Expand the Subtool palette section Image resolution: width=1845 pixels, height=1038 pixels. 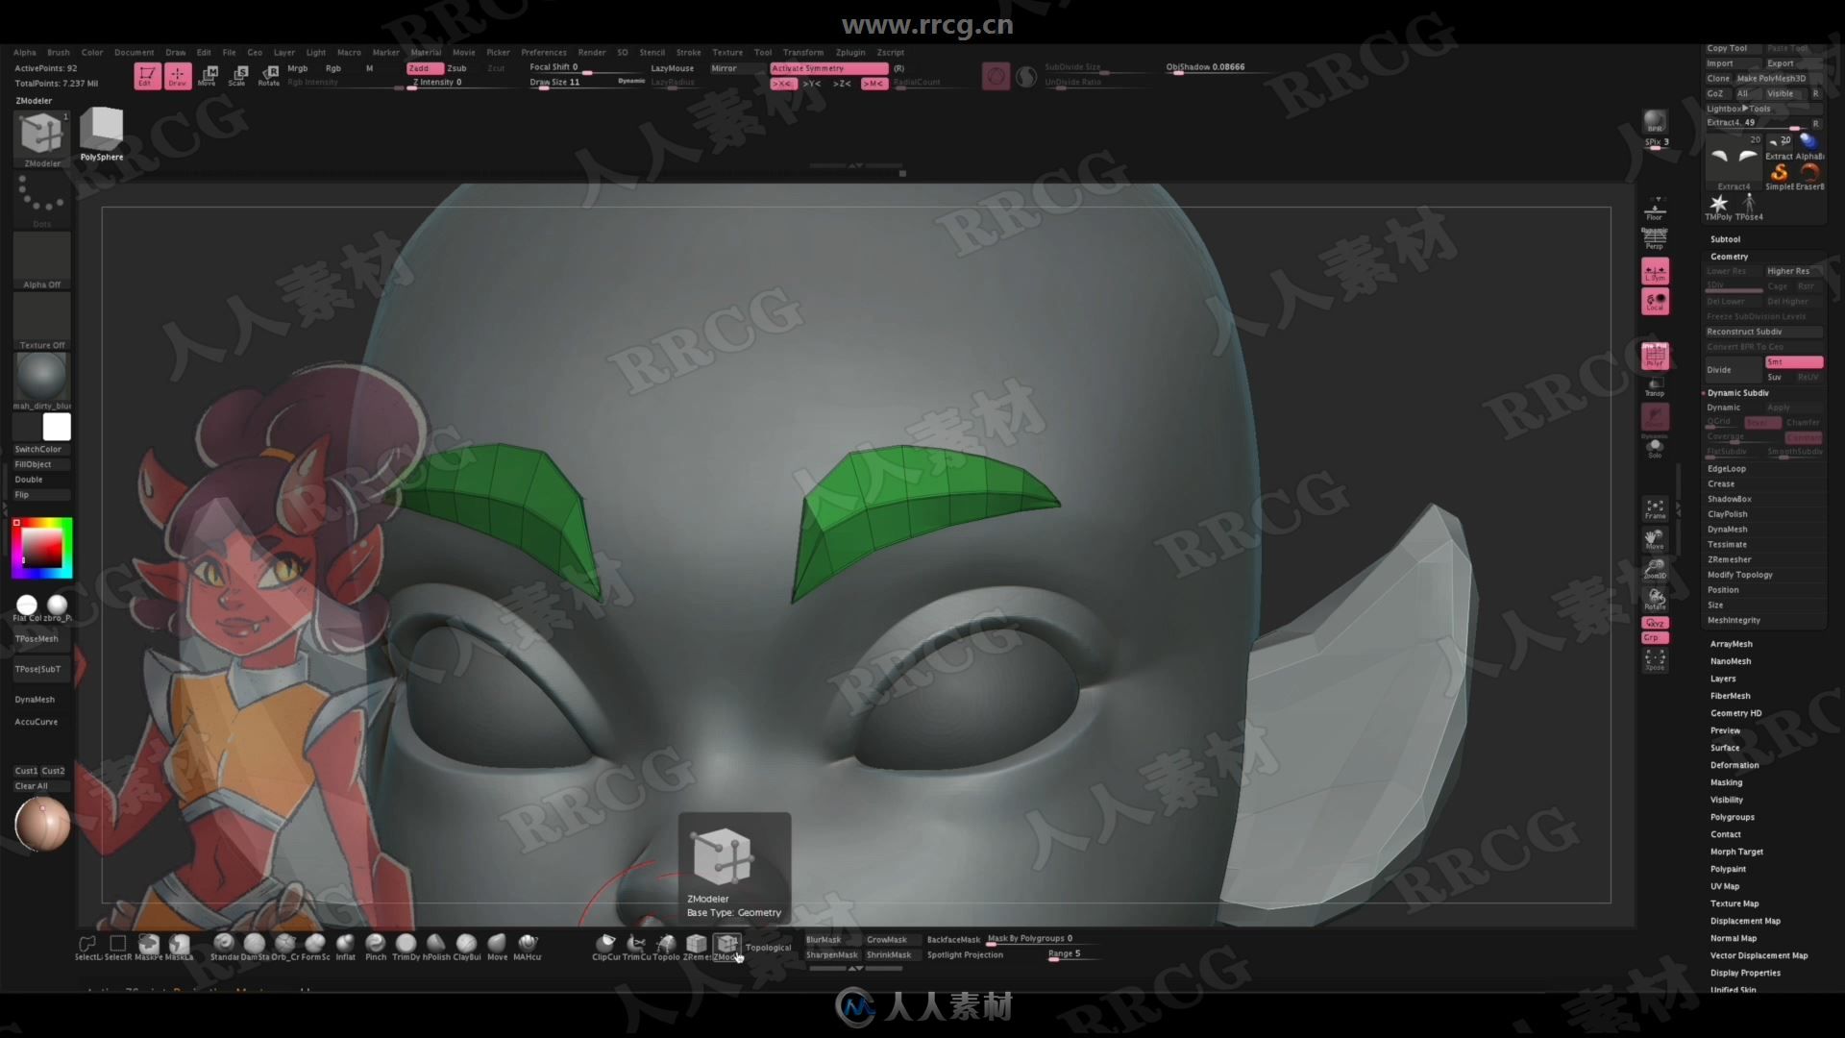point(1725,239)
